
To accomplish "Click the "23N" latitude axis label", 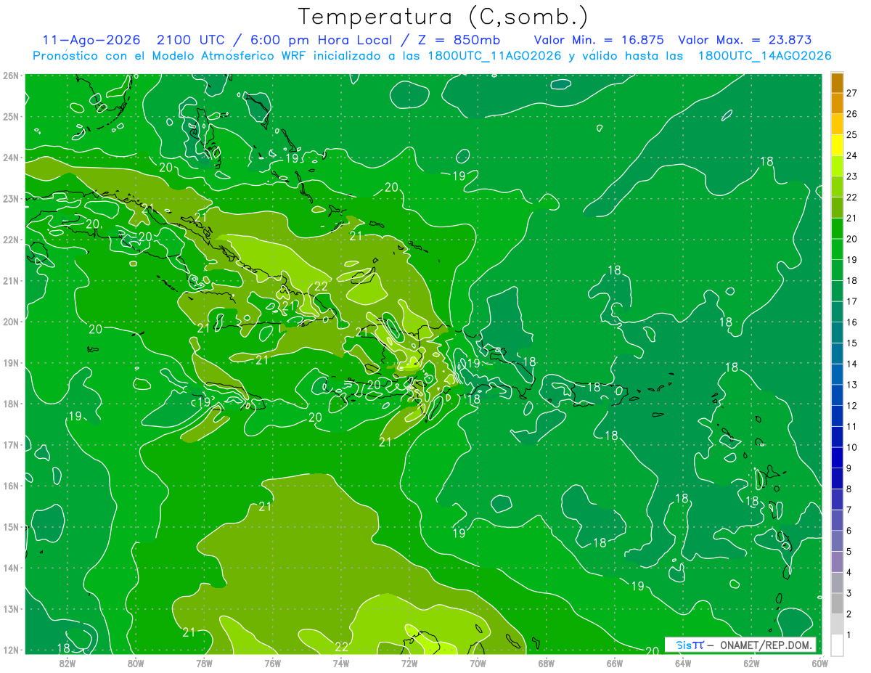I will (11, 198).
